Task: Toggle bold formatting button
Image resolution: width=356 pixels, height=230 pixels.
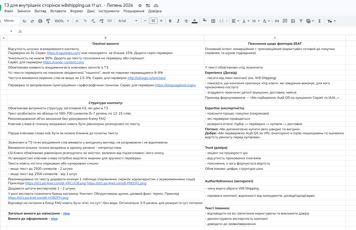Action: [170, 21]
